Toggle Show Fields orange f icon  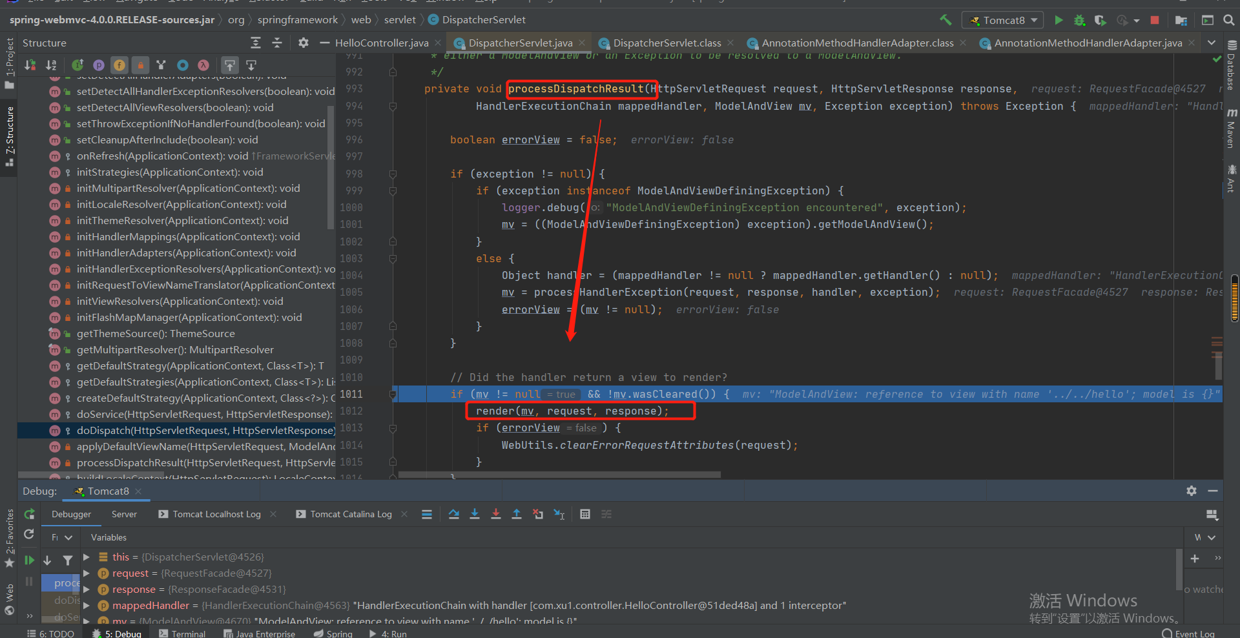(x=119, y=65)
